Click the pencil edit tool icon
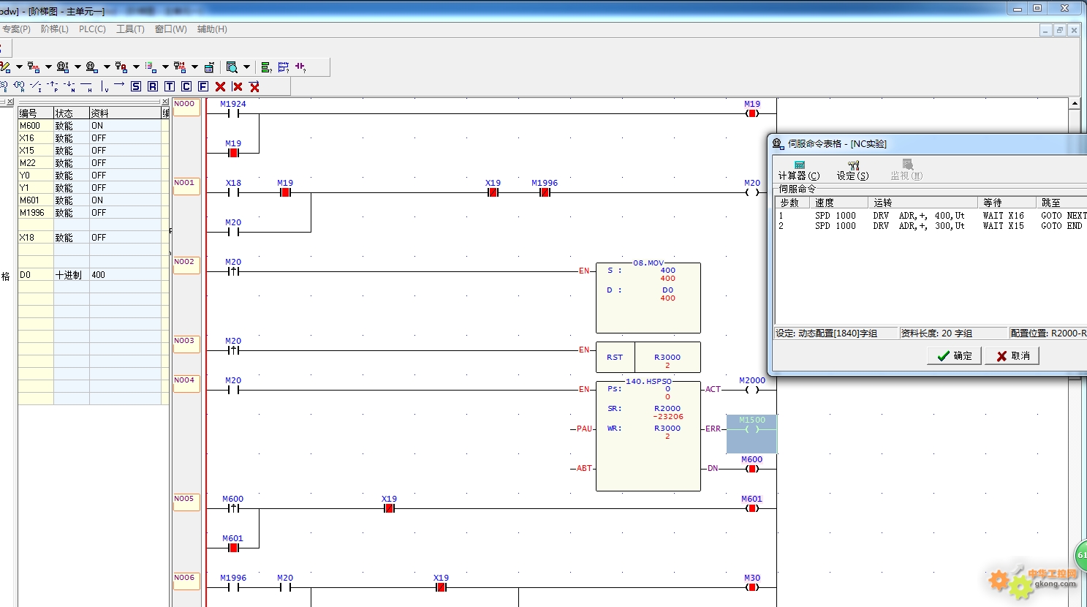 point(5,67)
